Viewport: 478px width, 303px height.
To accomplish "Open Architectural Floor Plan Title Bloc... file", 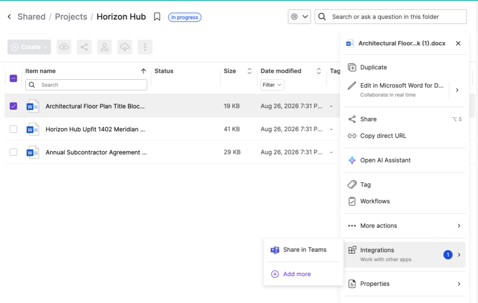I will (x=95, y=106).
